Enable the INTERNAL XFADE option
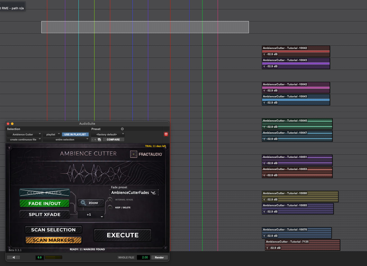Viewport: 367px width, 266px height. point(110,200)
